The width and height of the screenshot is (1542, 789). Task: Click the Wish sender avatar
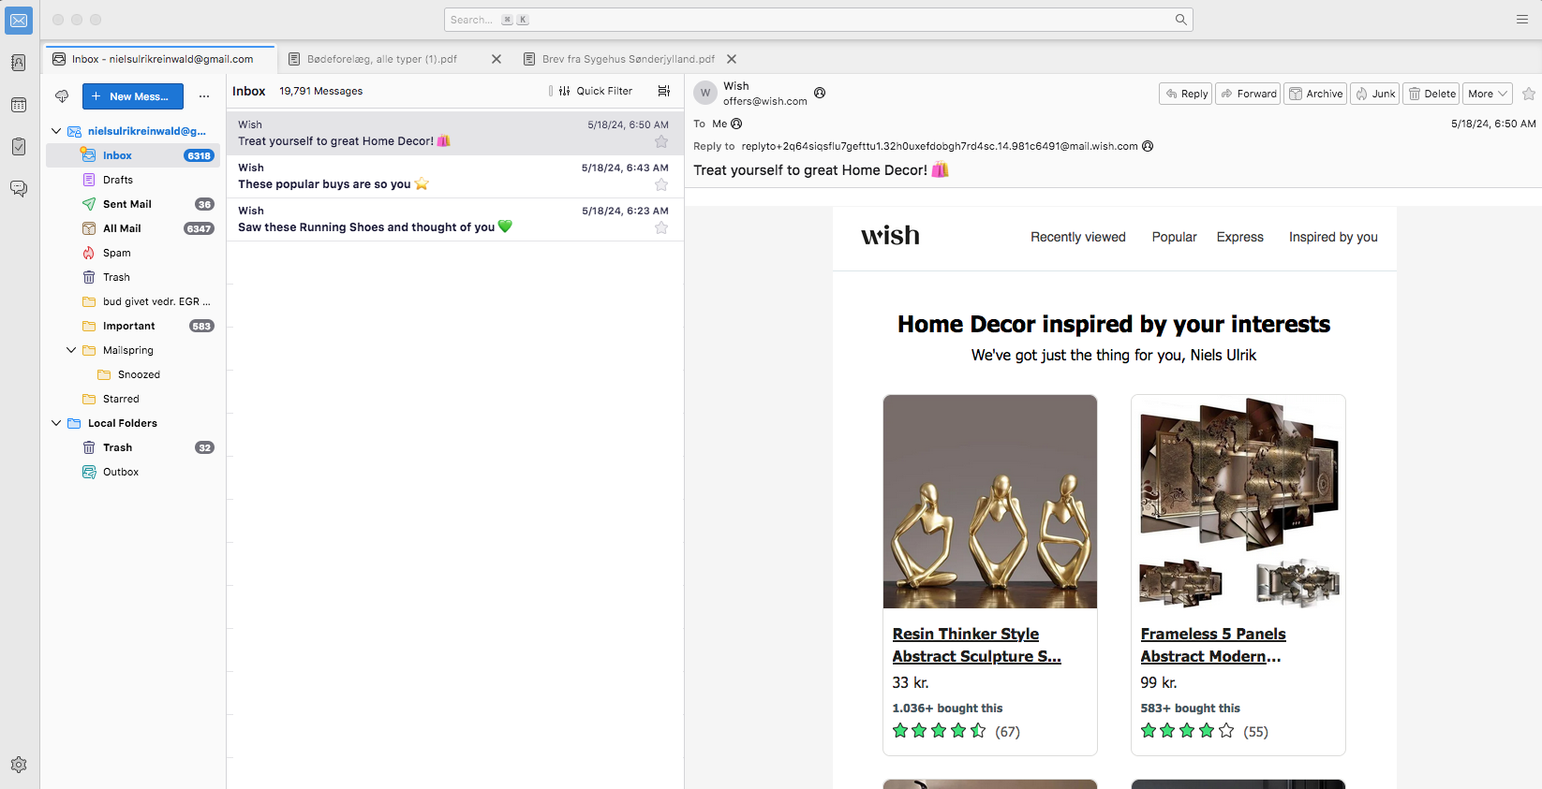pyautogui.click(x=705, y=93)
